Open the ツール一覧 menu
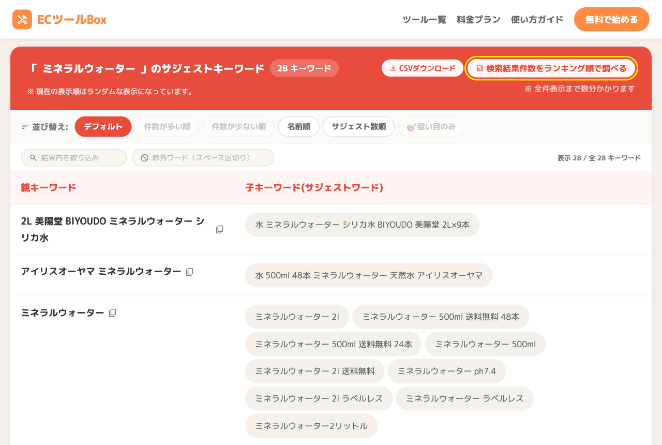Viewport: 662px width, 445px height. click(x=424, y=20)
